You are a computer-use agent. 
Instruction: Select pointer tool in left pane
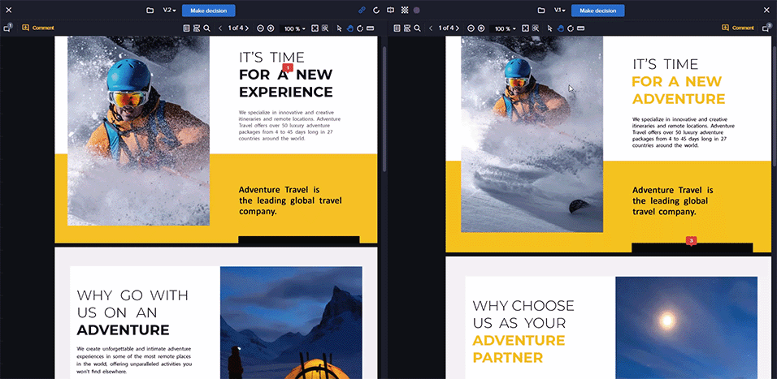[x=340, y=28]
